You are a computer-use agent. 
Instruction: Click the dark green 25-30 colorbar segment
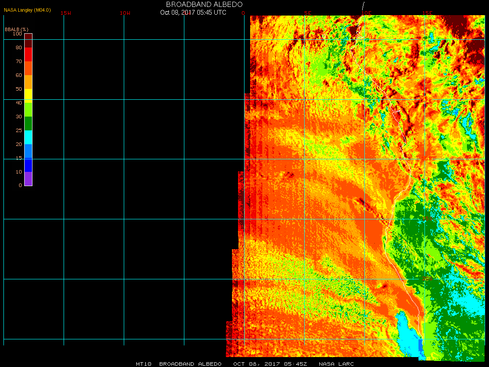29,123
